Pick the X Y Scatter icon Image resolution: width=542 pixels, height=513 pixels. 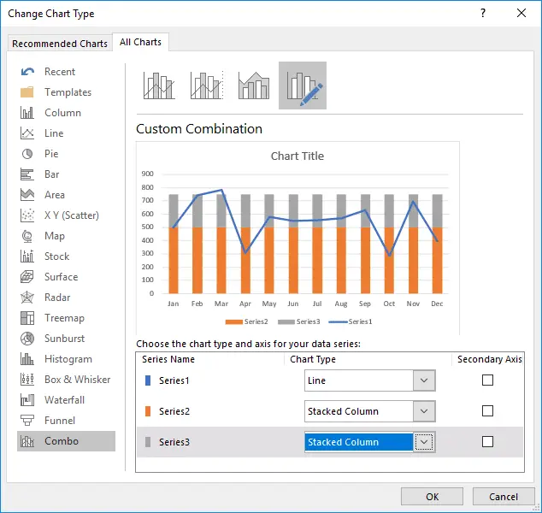[x=27, y=215]
